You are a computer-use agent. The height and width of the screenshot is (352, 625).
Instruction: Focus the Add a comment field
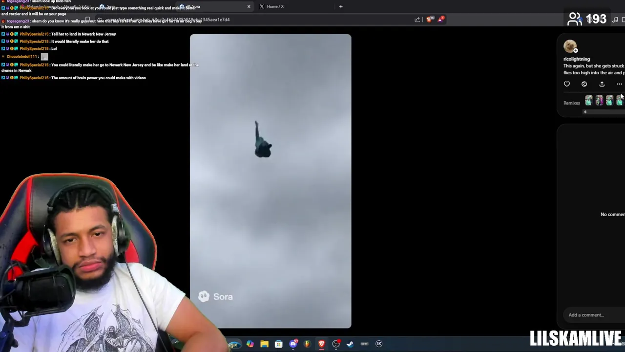click(x=595, y=315)
